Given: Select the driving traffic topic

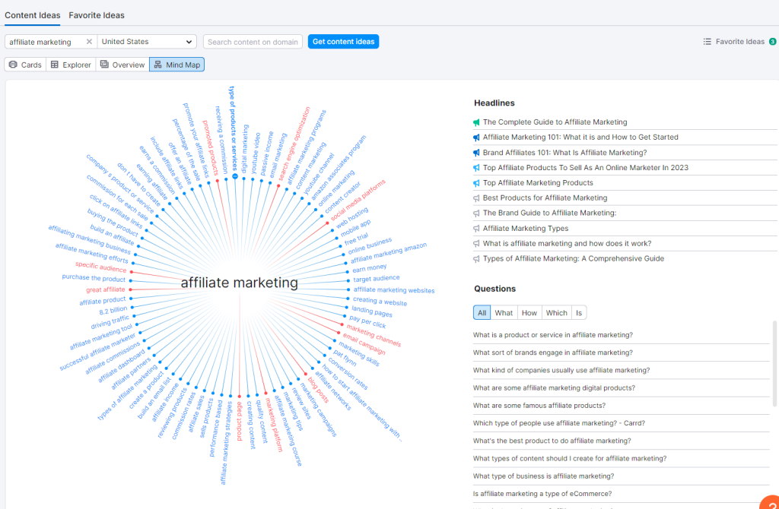Looking at the screenshot, I should (x=110, y=322).
